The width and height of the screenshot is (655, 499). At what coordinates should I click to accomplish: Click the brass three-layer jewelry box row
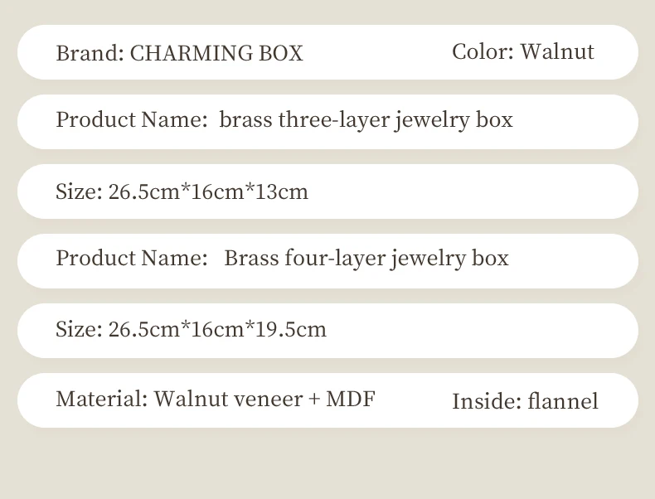[328, 122]
